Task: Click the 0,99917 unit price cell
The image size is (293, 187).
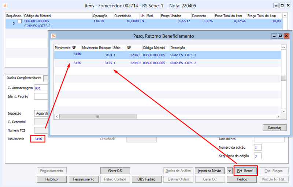Action: click(x=184, y=21)
